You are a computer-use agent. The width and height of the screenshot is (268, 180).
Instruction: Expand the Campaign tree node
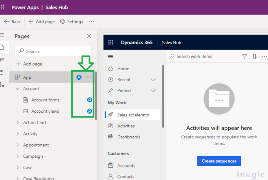(17, 156)
